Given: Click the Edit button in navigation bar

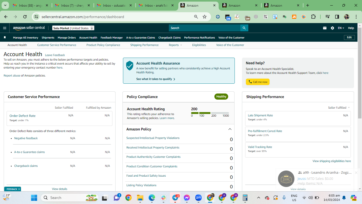Looking at the screenshot, I should [x=349, y=37].
